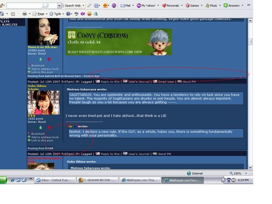Expand the Print dropdown arrow
Image resolution: width=272 pixels, height=204 pixels.
30,14
